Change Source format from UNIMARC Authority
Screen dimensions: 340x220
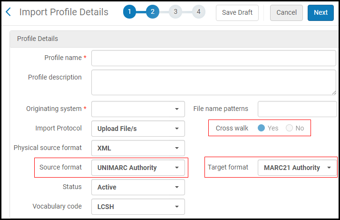point(138,168)
